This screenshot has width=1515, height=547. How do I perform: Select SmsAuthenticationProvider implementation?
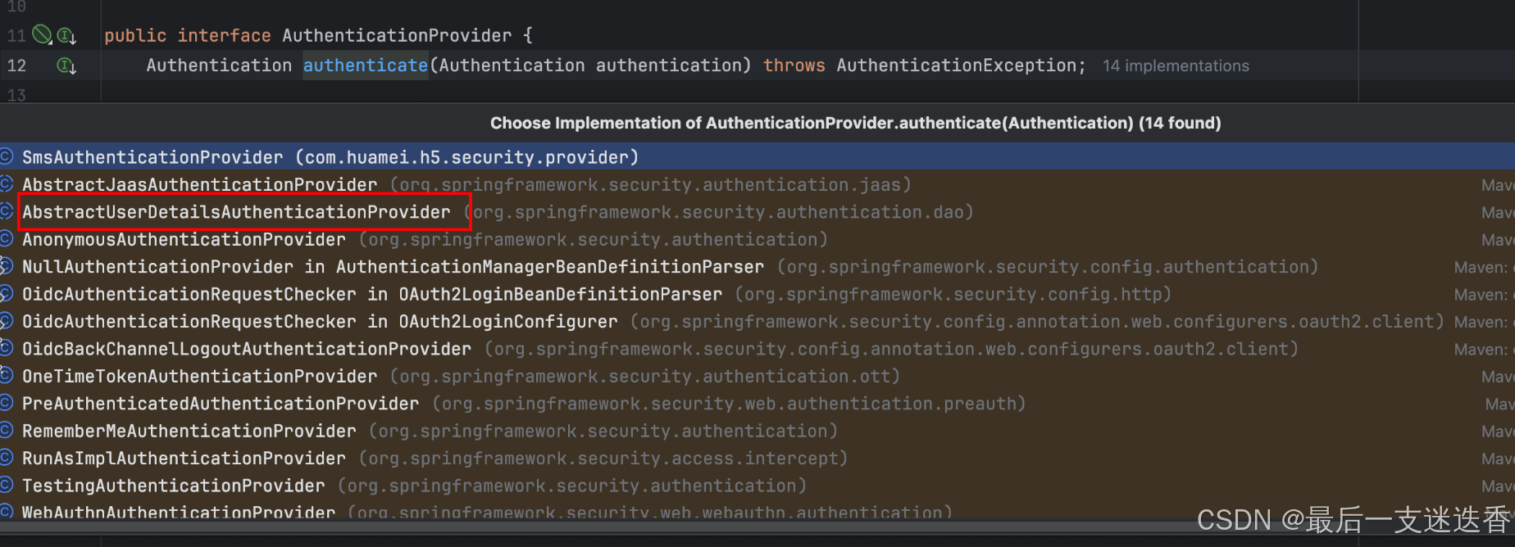tap(757, 157)
